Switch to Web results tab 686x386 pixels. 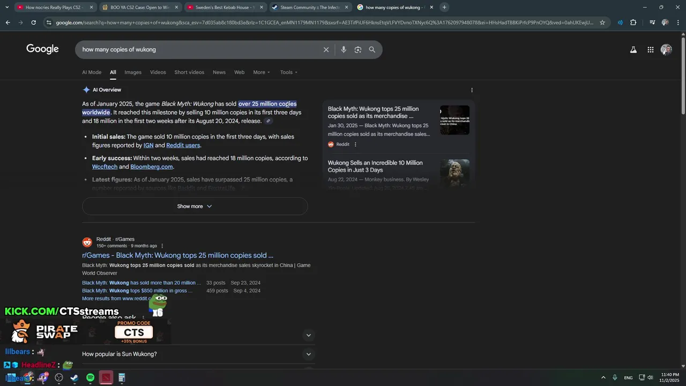[239, 72]
